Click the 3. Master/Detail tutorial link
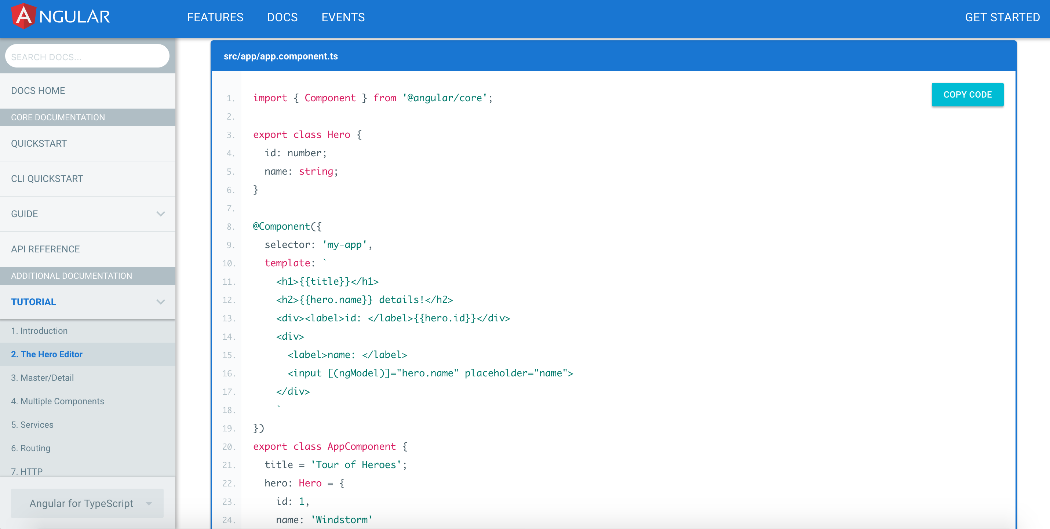Screen dimensions: 1050x529 tap(42, 377)
